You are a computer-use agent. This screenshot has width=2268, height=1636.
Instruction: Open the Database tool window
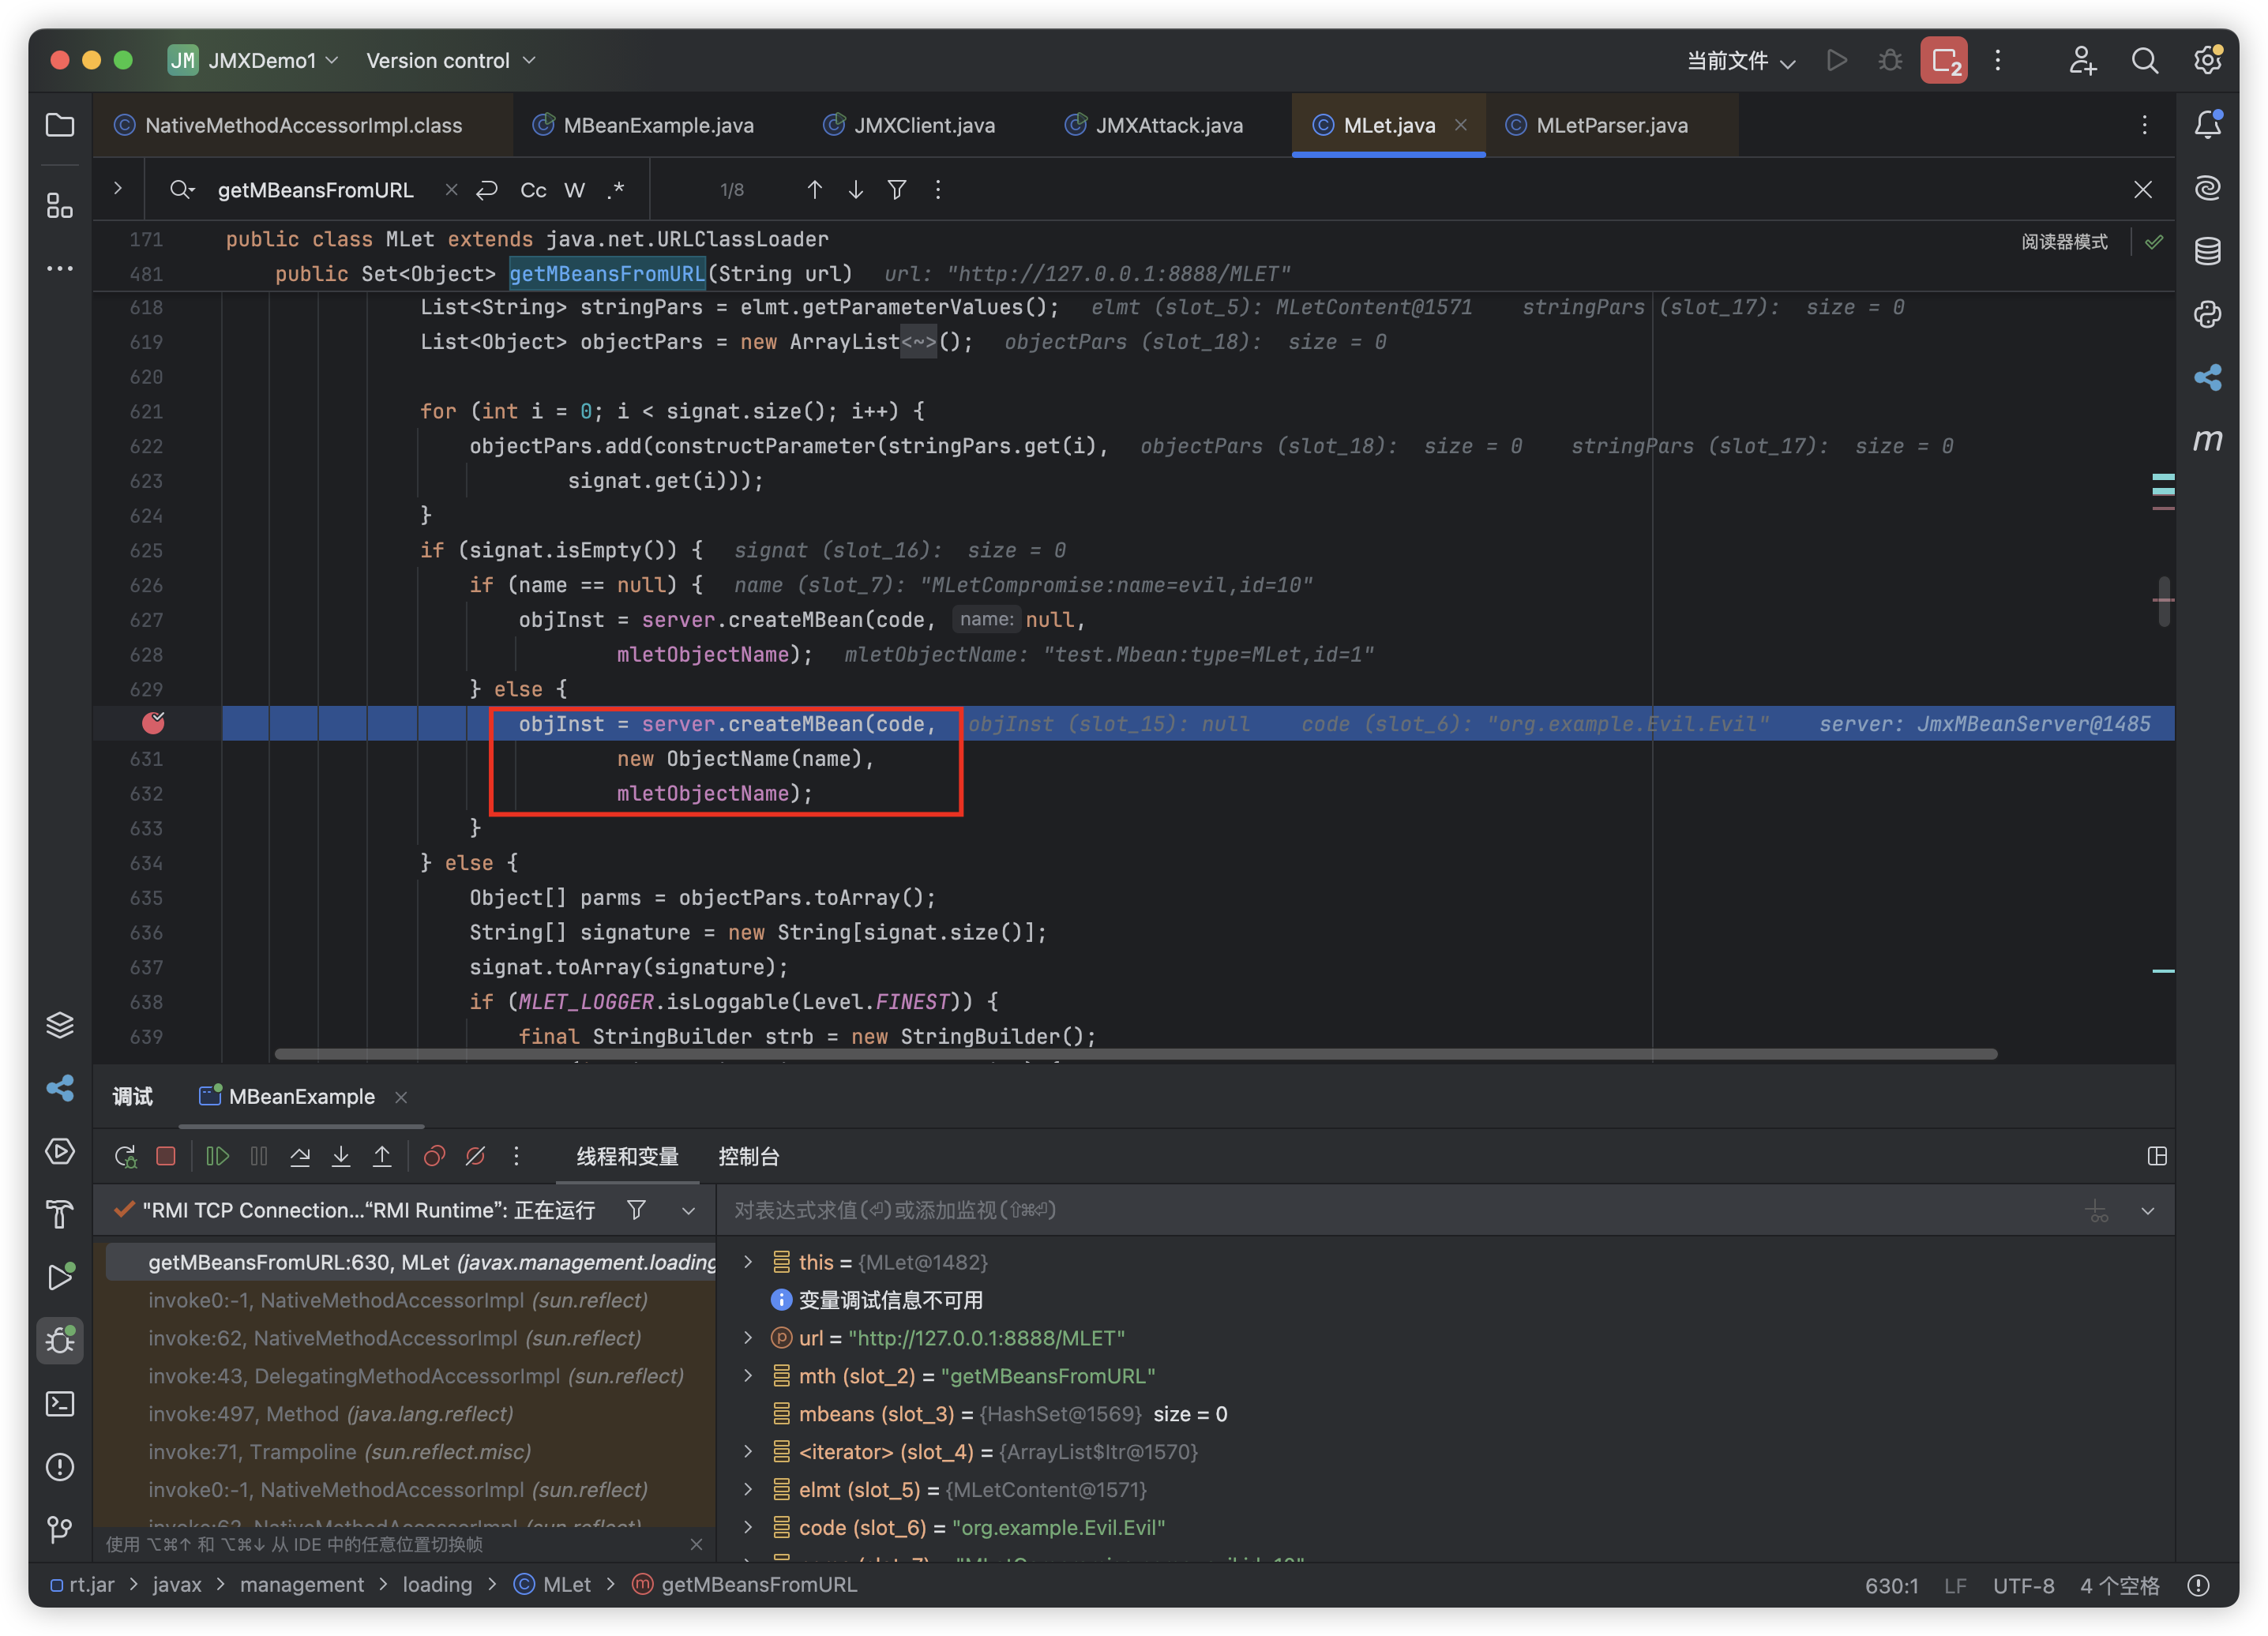2207,251
